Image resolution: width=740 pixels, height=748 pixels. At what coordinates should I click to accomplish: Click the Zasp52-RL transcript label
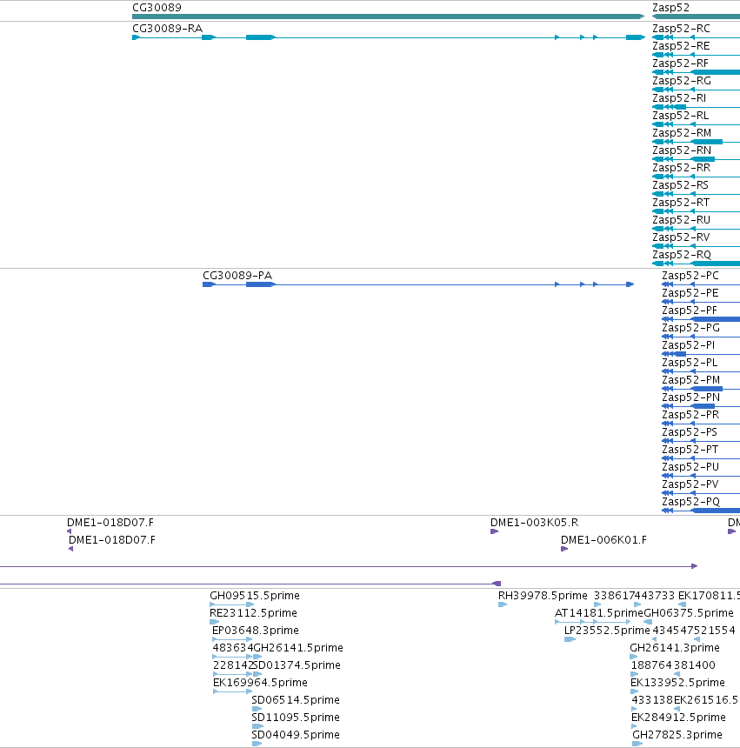coord(680,116)
